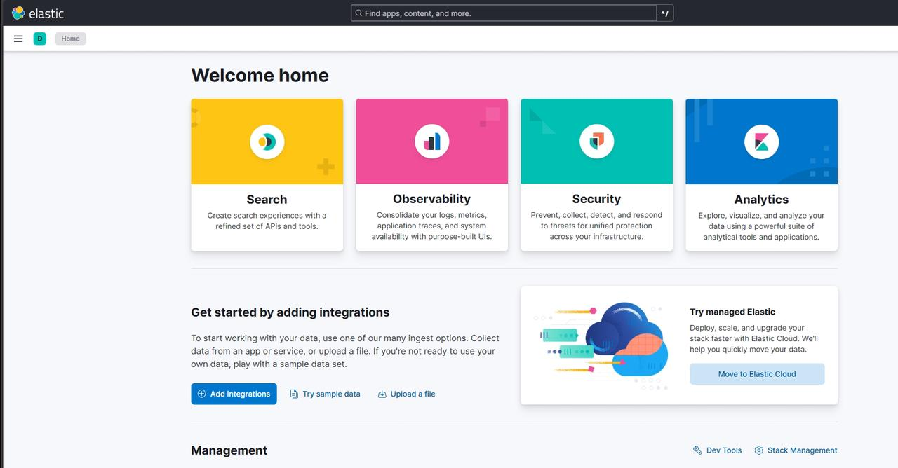Screen dimensions: 898x468
Task: Open the green D space avatar
Action: click(39, 39)
